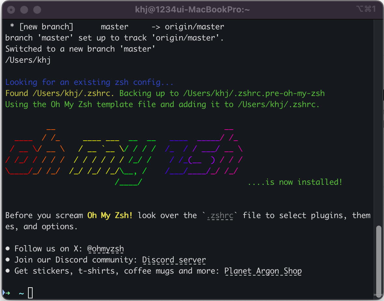This screenshot has width=384, height=301.
Task: Click the 'Backing up to' yellow text
Action: pyautogui.click(x=149, y=93)
